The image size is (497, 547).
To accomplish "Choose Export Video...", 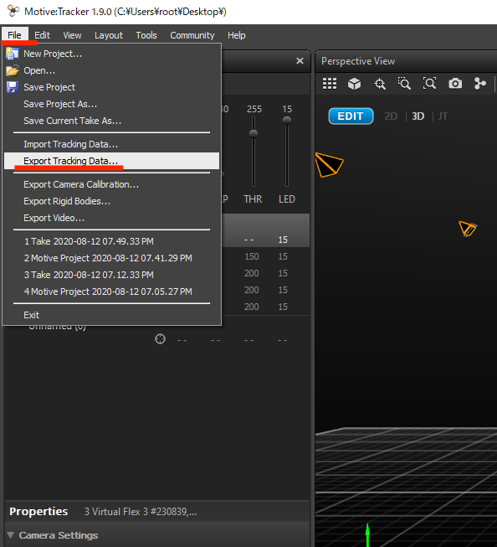I will click(111, 218).
